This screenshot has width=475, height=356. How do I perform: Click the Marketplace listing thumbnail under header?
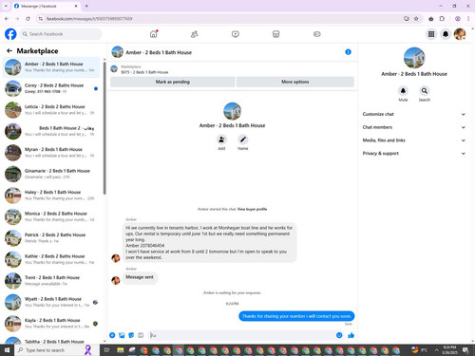point(114,68)
